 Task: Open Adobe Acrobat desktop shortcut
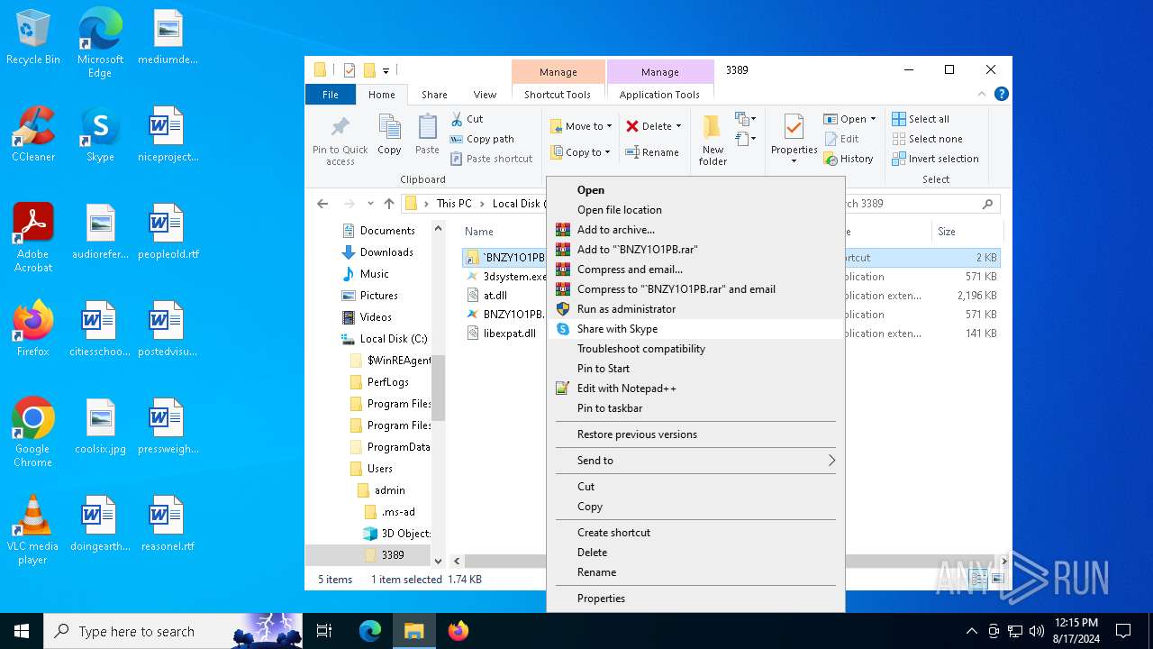click(33, 239)
